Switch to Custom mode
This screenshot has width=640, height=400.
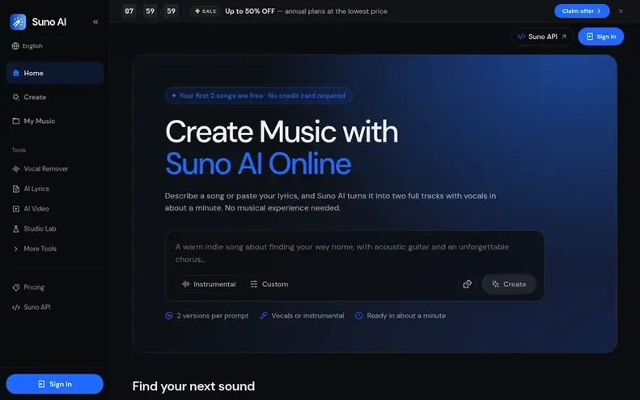[269, 284]
